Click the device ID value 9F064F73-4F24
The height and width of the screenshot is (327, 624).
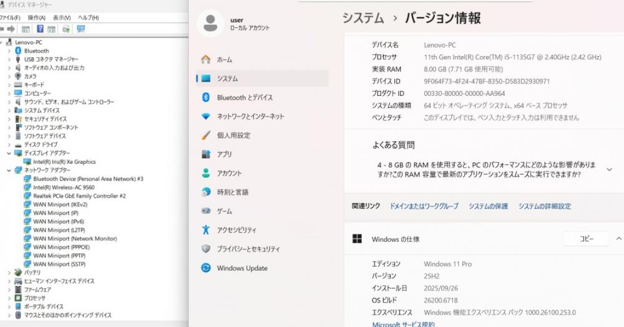[487, 81]
